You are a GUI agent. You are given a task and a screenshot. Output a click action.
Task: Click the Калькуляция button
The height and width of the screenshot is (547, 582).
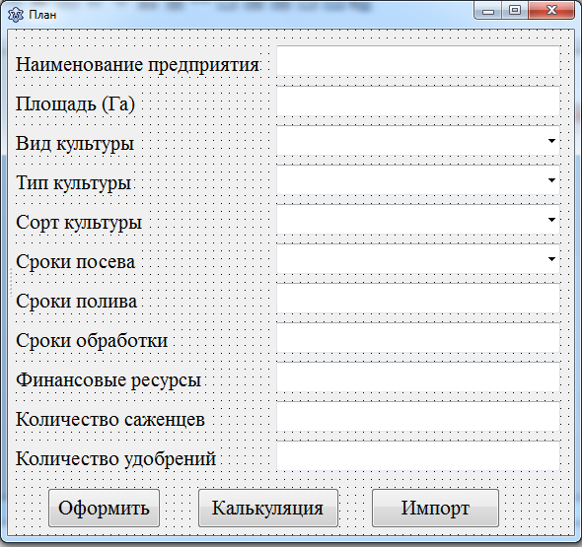point(268,508)
